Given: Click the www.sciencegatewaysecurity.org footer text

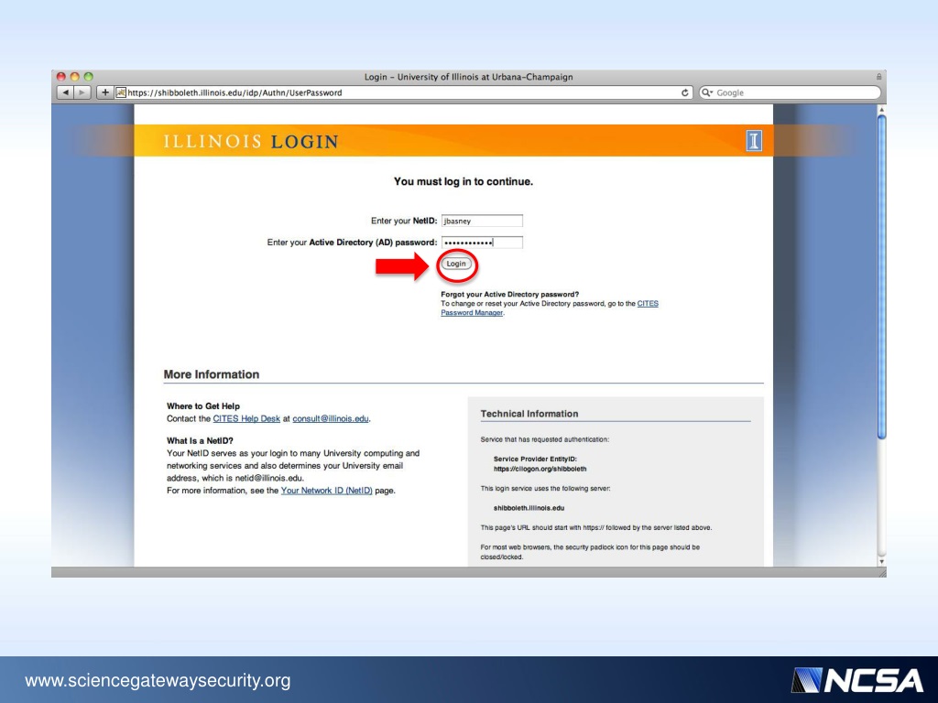Looking at the screenshot, I should 158,681.
